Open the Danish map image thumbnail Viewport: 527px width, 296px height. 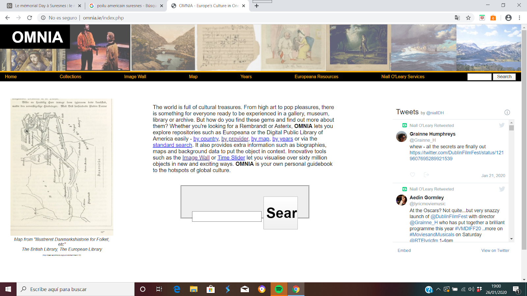[62, 167]
